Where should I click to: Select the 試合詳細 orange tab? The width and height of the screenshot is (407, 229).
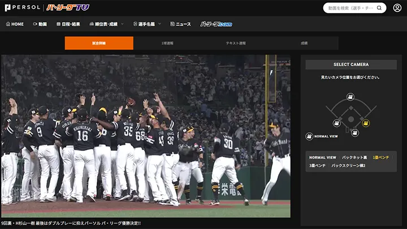[x=99, y=43]
